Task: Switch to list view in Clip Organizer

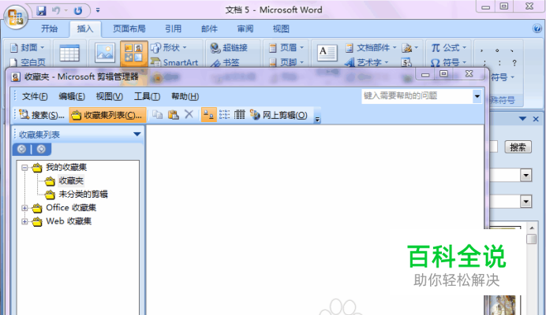Action: [x=224, y=115]
